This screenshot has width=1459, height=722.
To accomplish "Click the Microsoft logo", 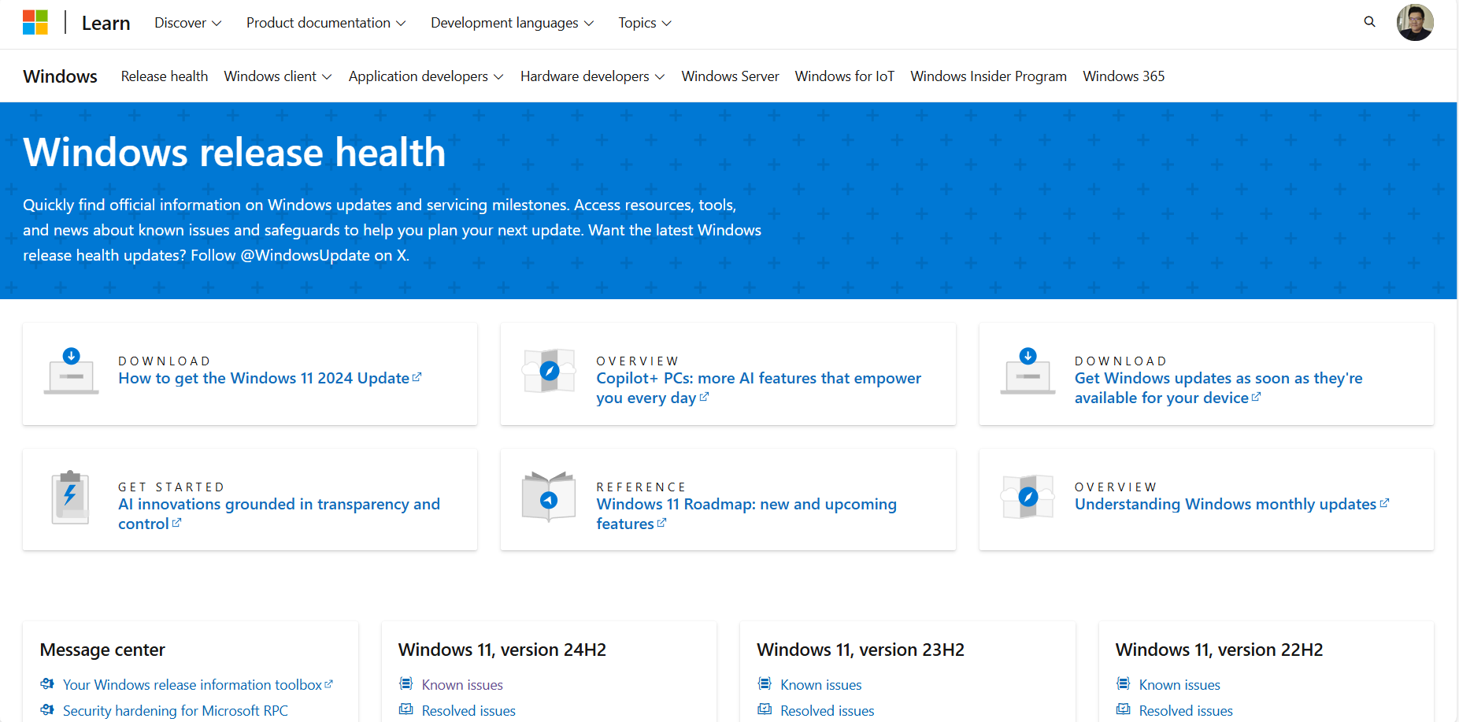I will tap(35, 22).
